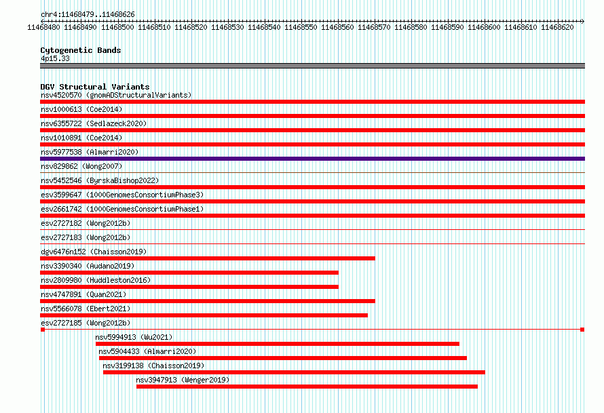Click the red bar under nsv2809980
The height and width of the screenshot is (413, 604).
tap(189, 287)
